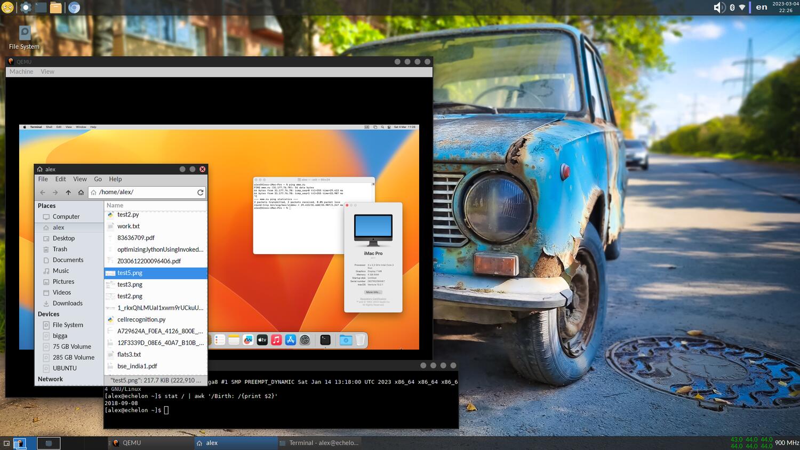This screenshot has width=800, height=450.
Task: Select the 75 GB Volume device
Action: click(x=69, y=347)
